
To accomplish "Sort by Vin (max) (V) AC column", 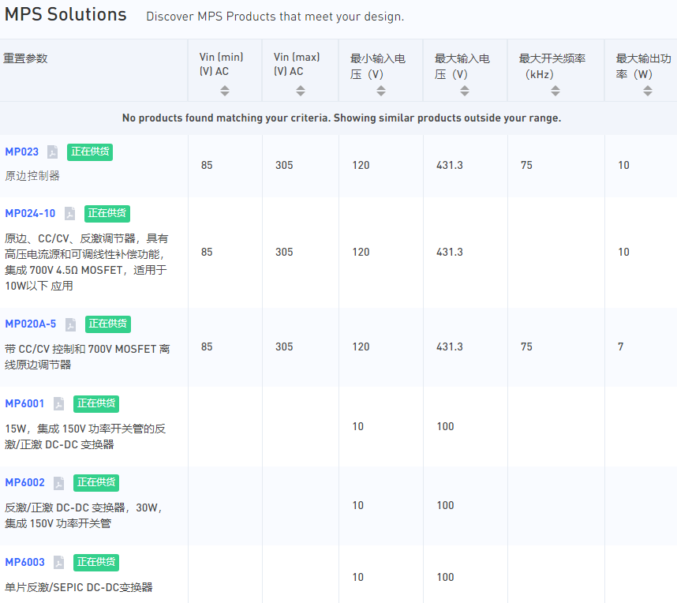I will [x=301, y=91].
